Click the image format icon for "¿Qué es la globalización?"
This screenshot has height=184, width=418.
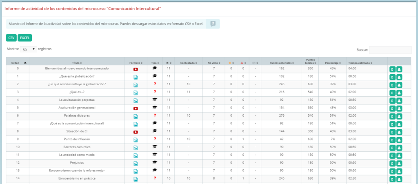click(136, 77)
